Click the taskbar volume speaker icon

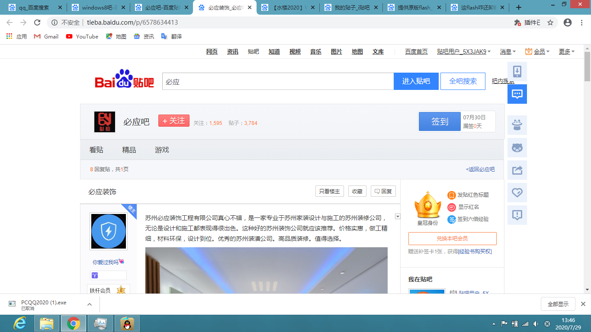[x=536, y=323]
